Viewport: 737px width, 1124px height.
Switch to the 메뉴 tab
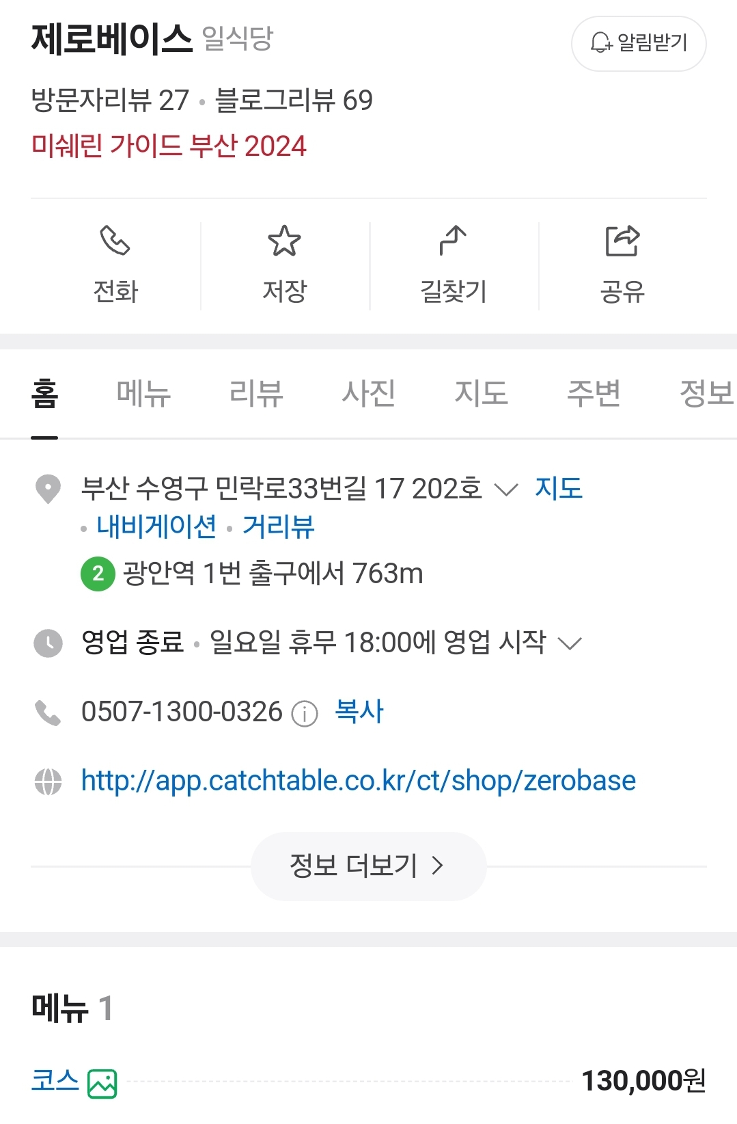(143, 393)
